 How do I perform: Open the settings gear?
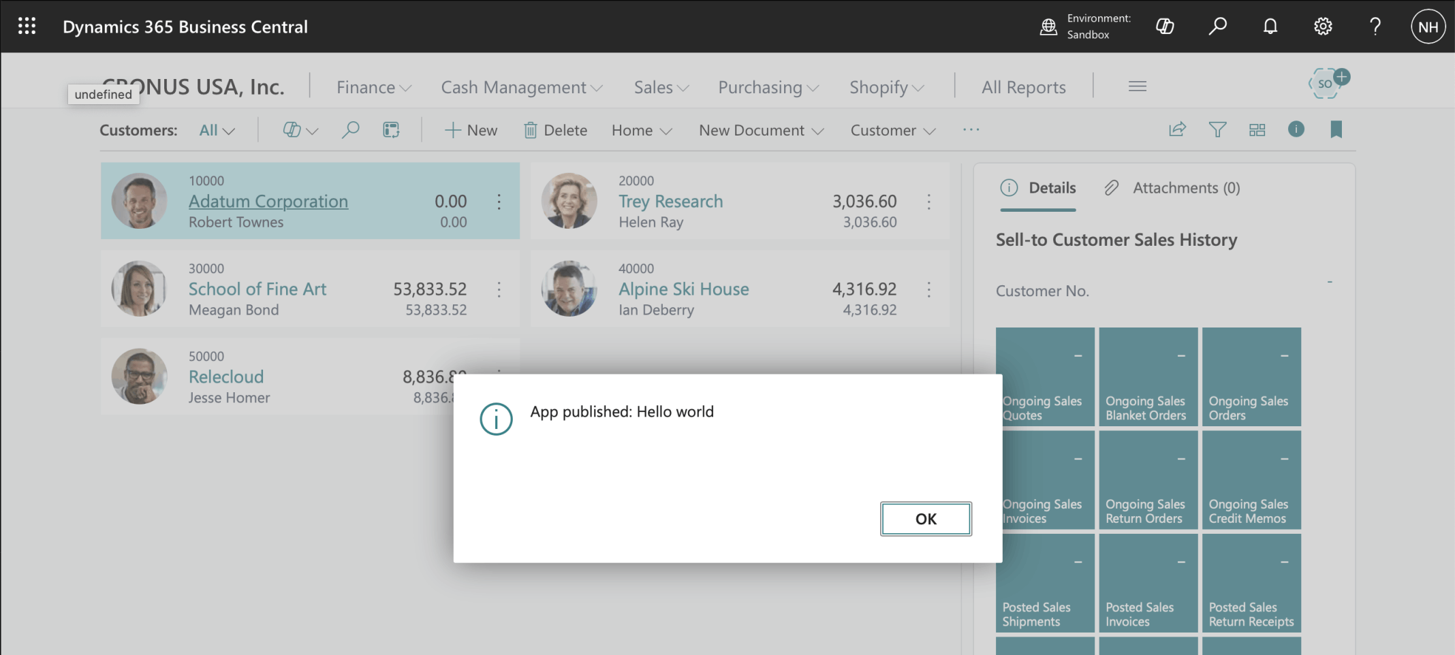1323,27
